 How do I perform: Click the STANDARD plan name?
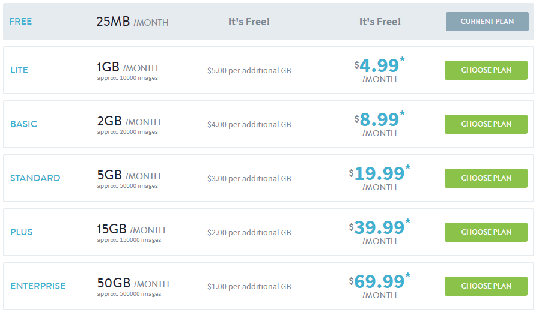[35, 178]
